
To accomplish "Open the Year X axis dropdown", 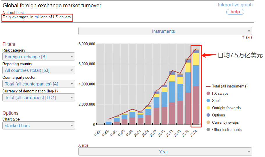I will click(165, 152).
